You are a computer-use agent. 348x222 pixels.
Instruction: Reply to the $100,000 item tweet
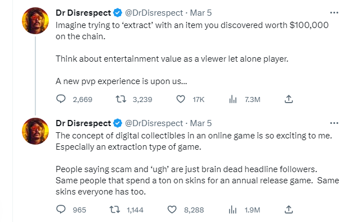click(61, 99)
